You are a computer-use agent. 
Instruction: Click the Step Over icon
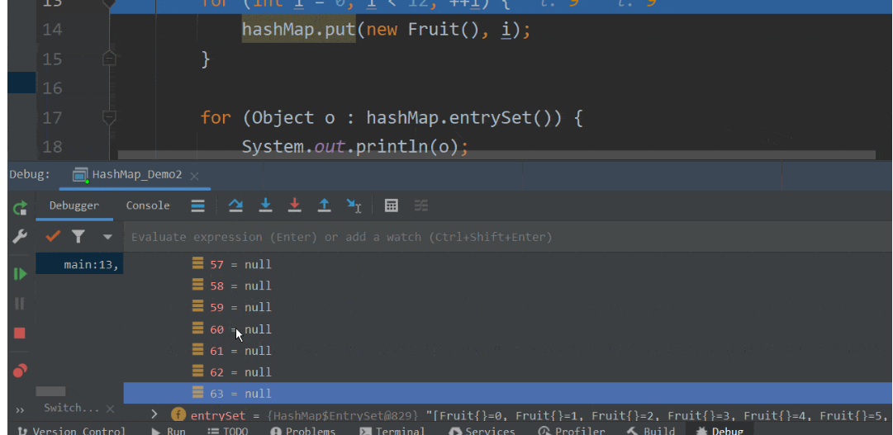[235, 206]
